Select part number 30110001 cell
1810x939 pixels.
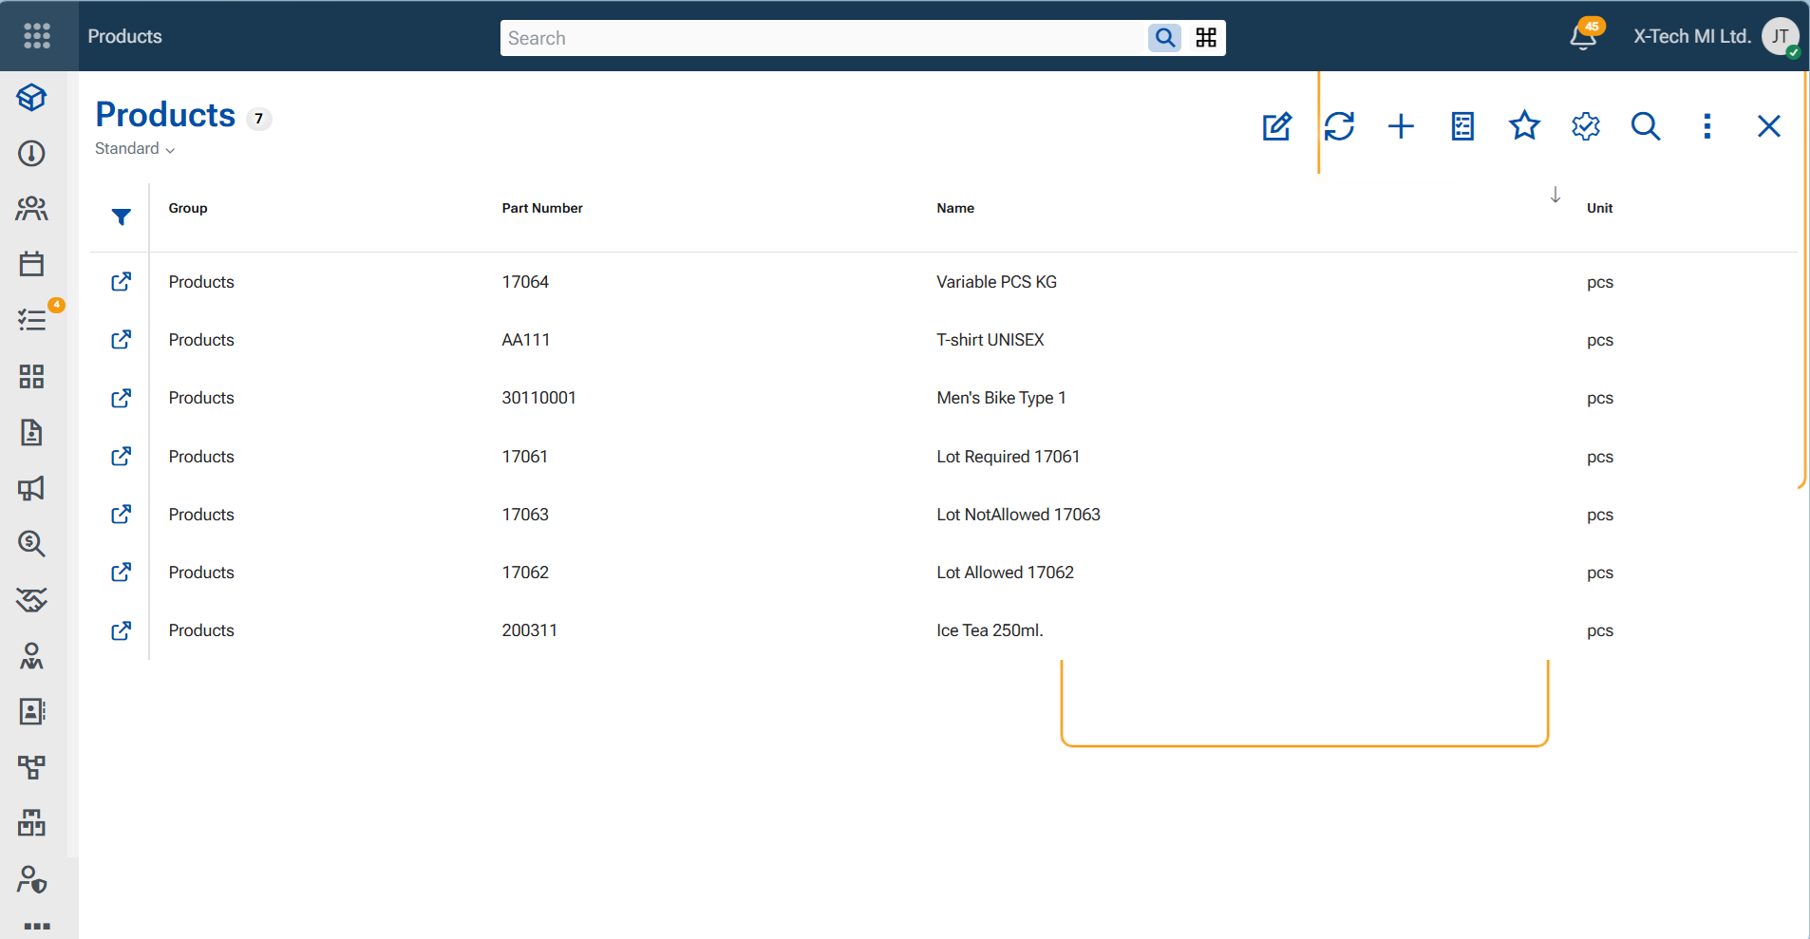[538, 398]
